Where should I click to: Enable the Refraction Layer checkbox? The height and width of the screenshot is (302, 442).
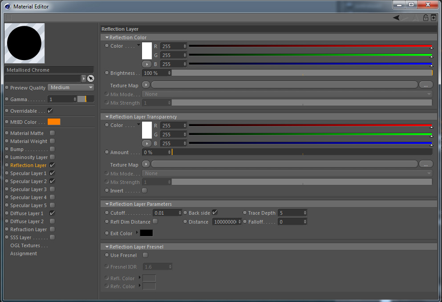click(52, 229)
